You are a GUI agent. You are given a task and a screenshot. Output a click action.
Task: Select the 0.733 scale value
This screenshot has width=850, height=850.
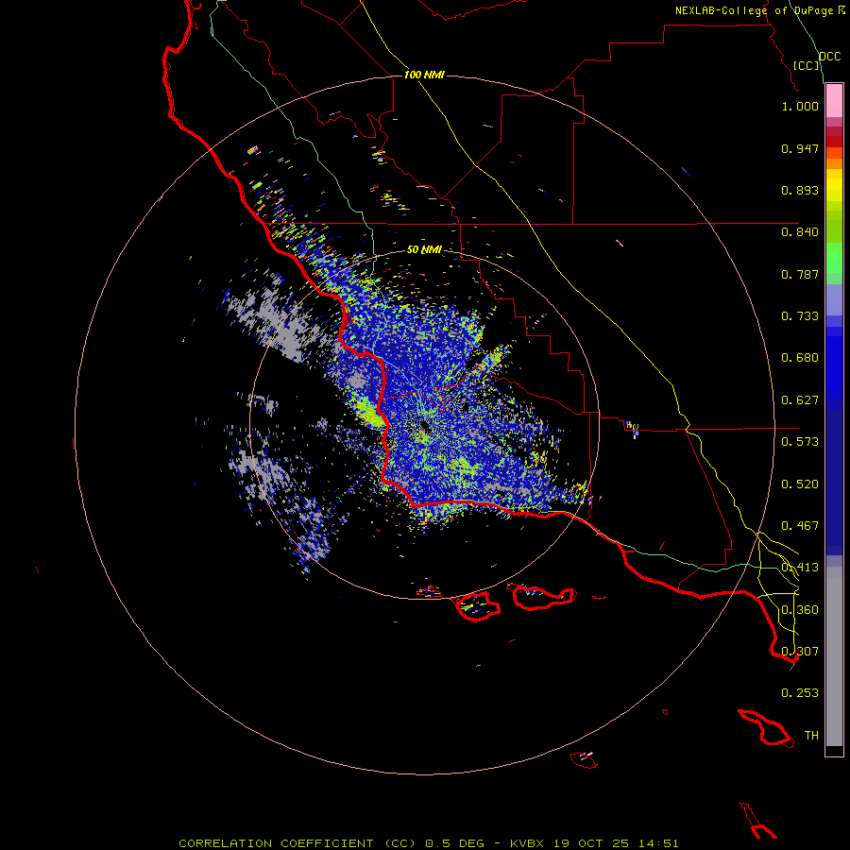point(800,316)
